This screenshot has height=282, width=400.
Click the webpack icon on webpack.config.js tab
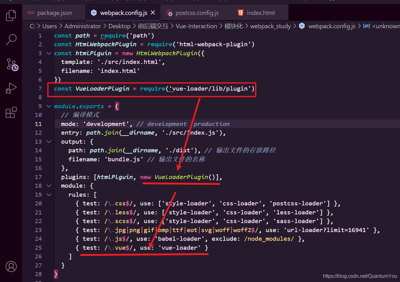click(x=93, y=13)
